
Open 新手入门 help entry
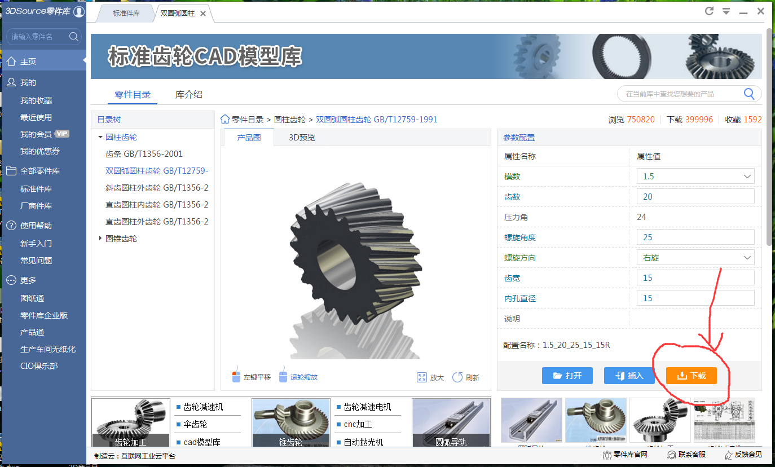click(x=36, y=244)
